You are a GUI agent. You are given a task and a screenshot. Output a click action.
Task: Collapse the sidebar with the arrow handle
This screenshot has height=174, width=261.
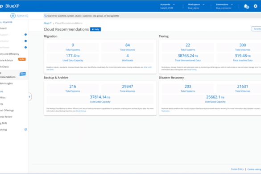tap(29, 97)
